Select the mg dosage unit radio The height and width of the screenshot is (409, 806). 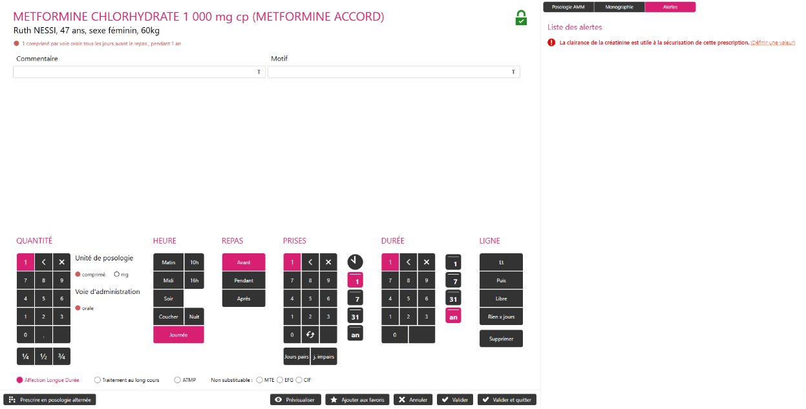click(x=117, y=275)
